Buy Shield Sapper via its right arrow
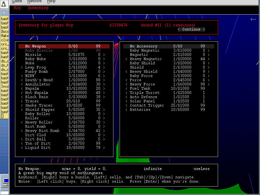 point(104,110)
